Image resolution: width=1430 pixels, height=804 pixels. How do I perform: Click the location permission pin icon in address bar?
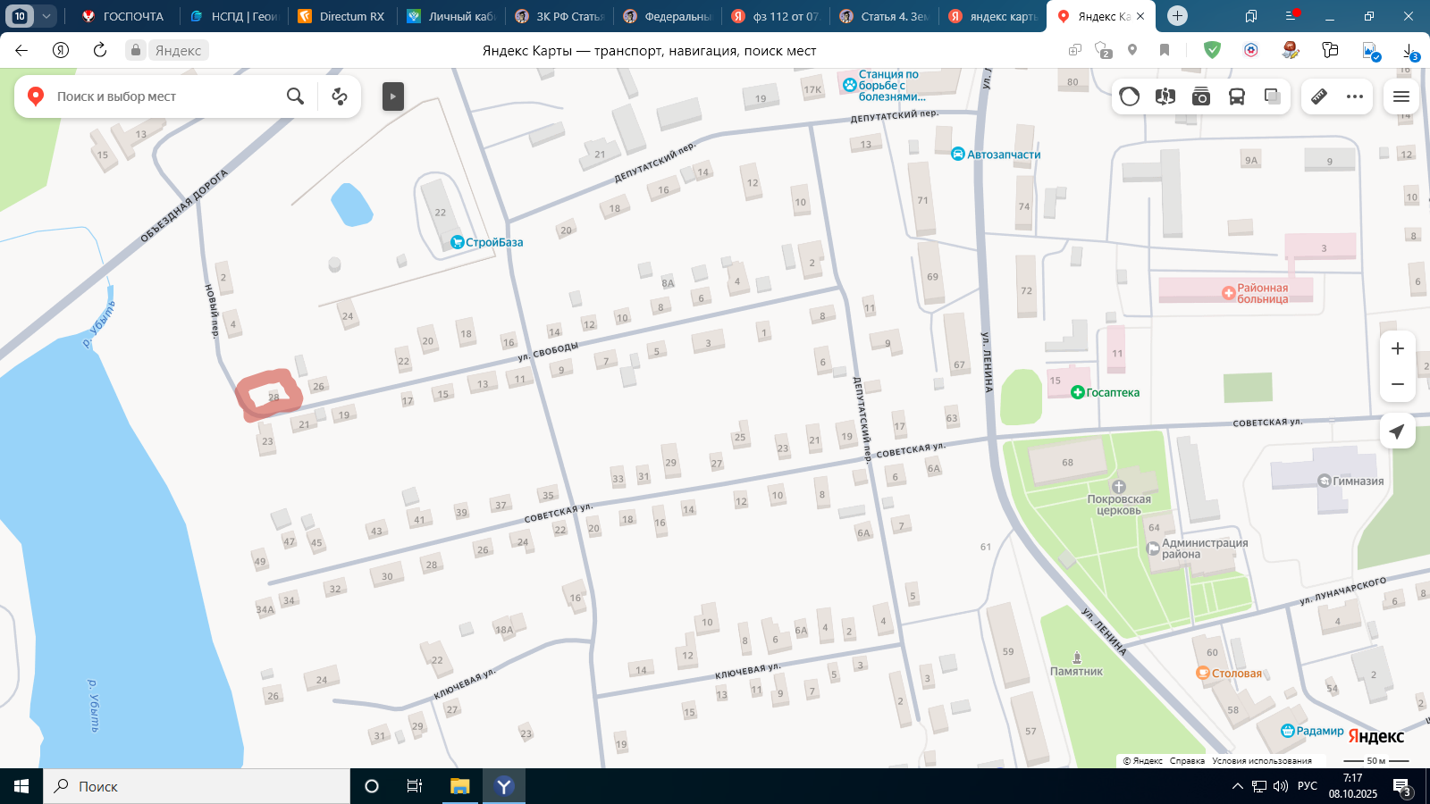pos(1132,50)
